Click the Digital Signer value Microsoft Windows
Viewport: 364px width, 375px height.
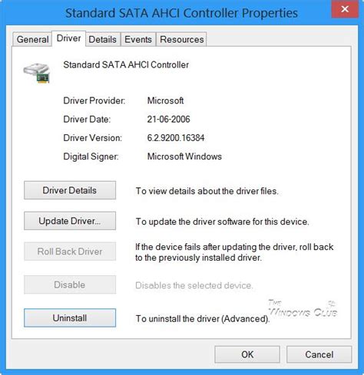click(184, 156)
